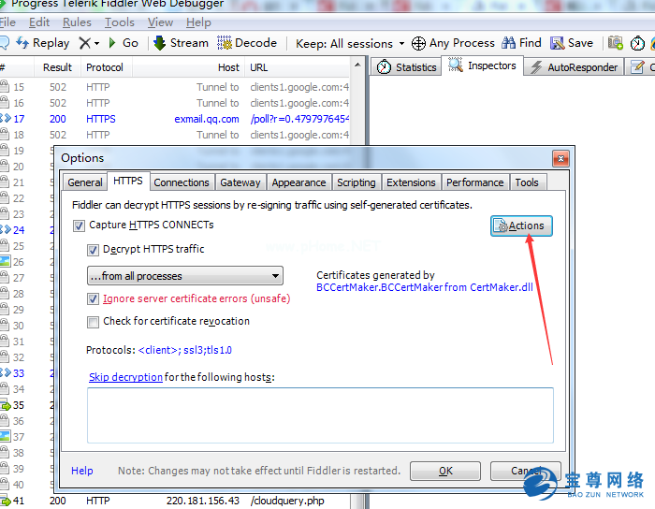
Task: Open the Tools options tab
Action: point(527,182)
